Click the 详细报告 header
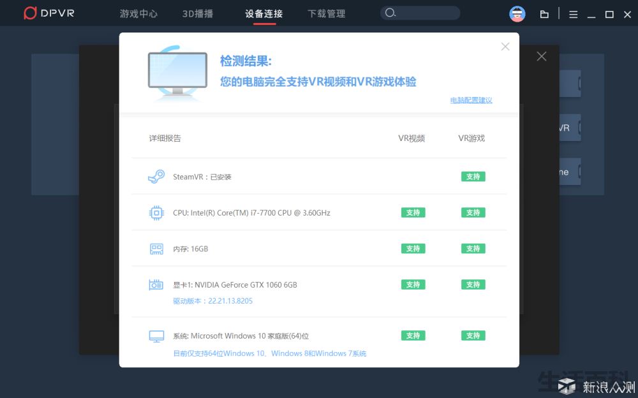The width and height of the screenshot is (638, 398). click(x=165, y=138)
